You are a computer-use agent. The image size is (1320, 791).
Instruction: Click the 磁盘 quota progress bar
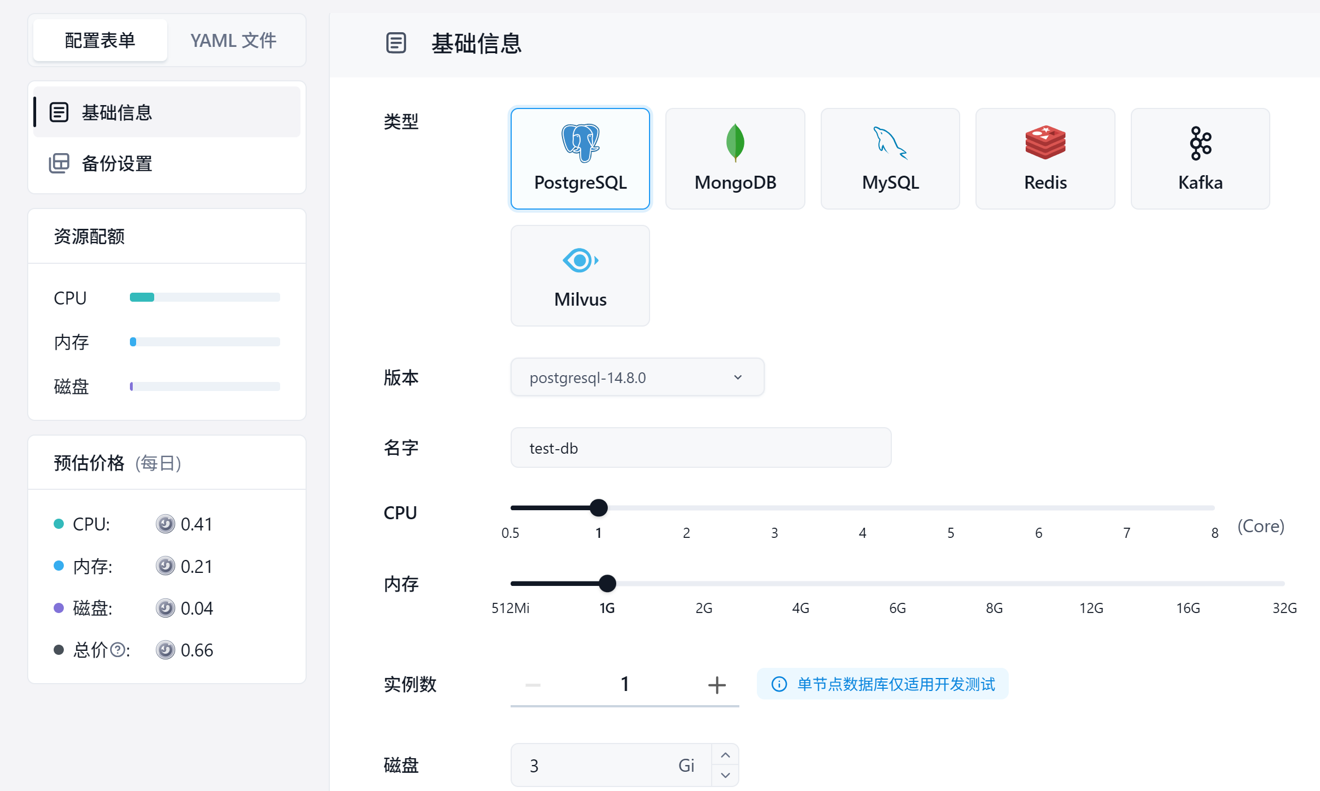click(x=204, y=386)
